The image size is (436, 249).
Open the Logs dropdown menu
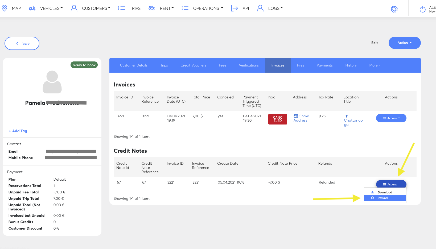click(275, 8)
